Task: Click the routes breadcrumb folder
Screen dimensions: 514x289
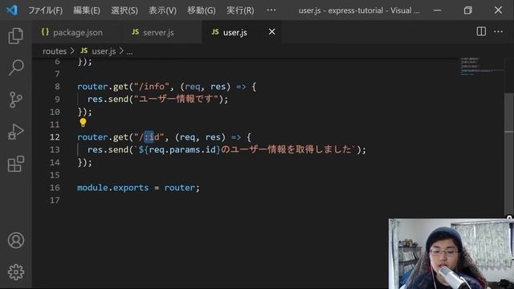Action: point(55,51)
